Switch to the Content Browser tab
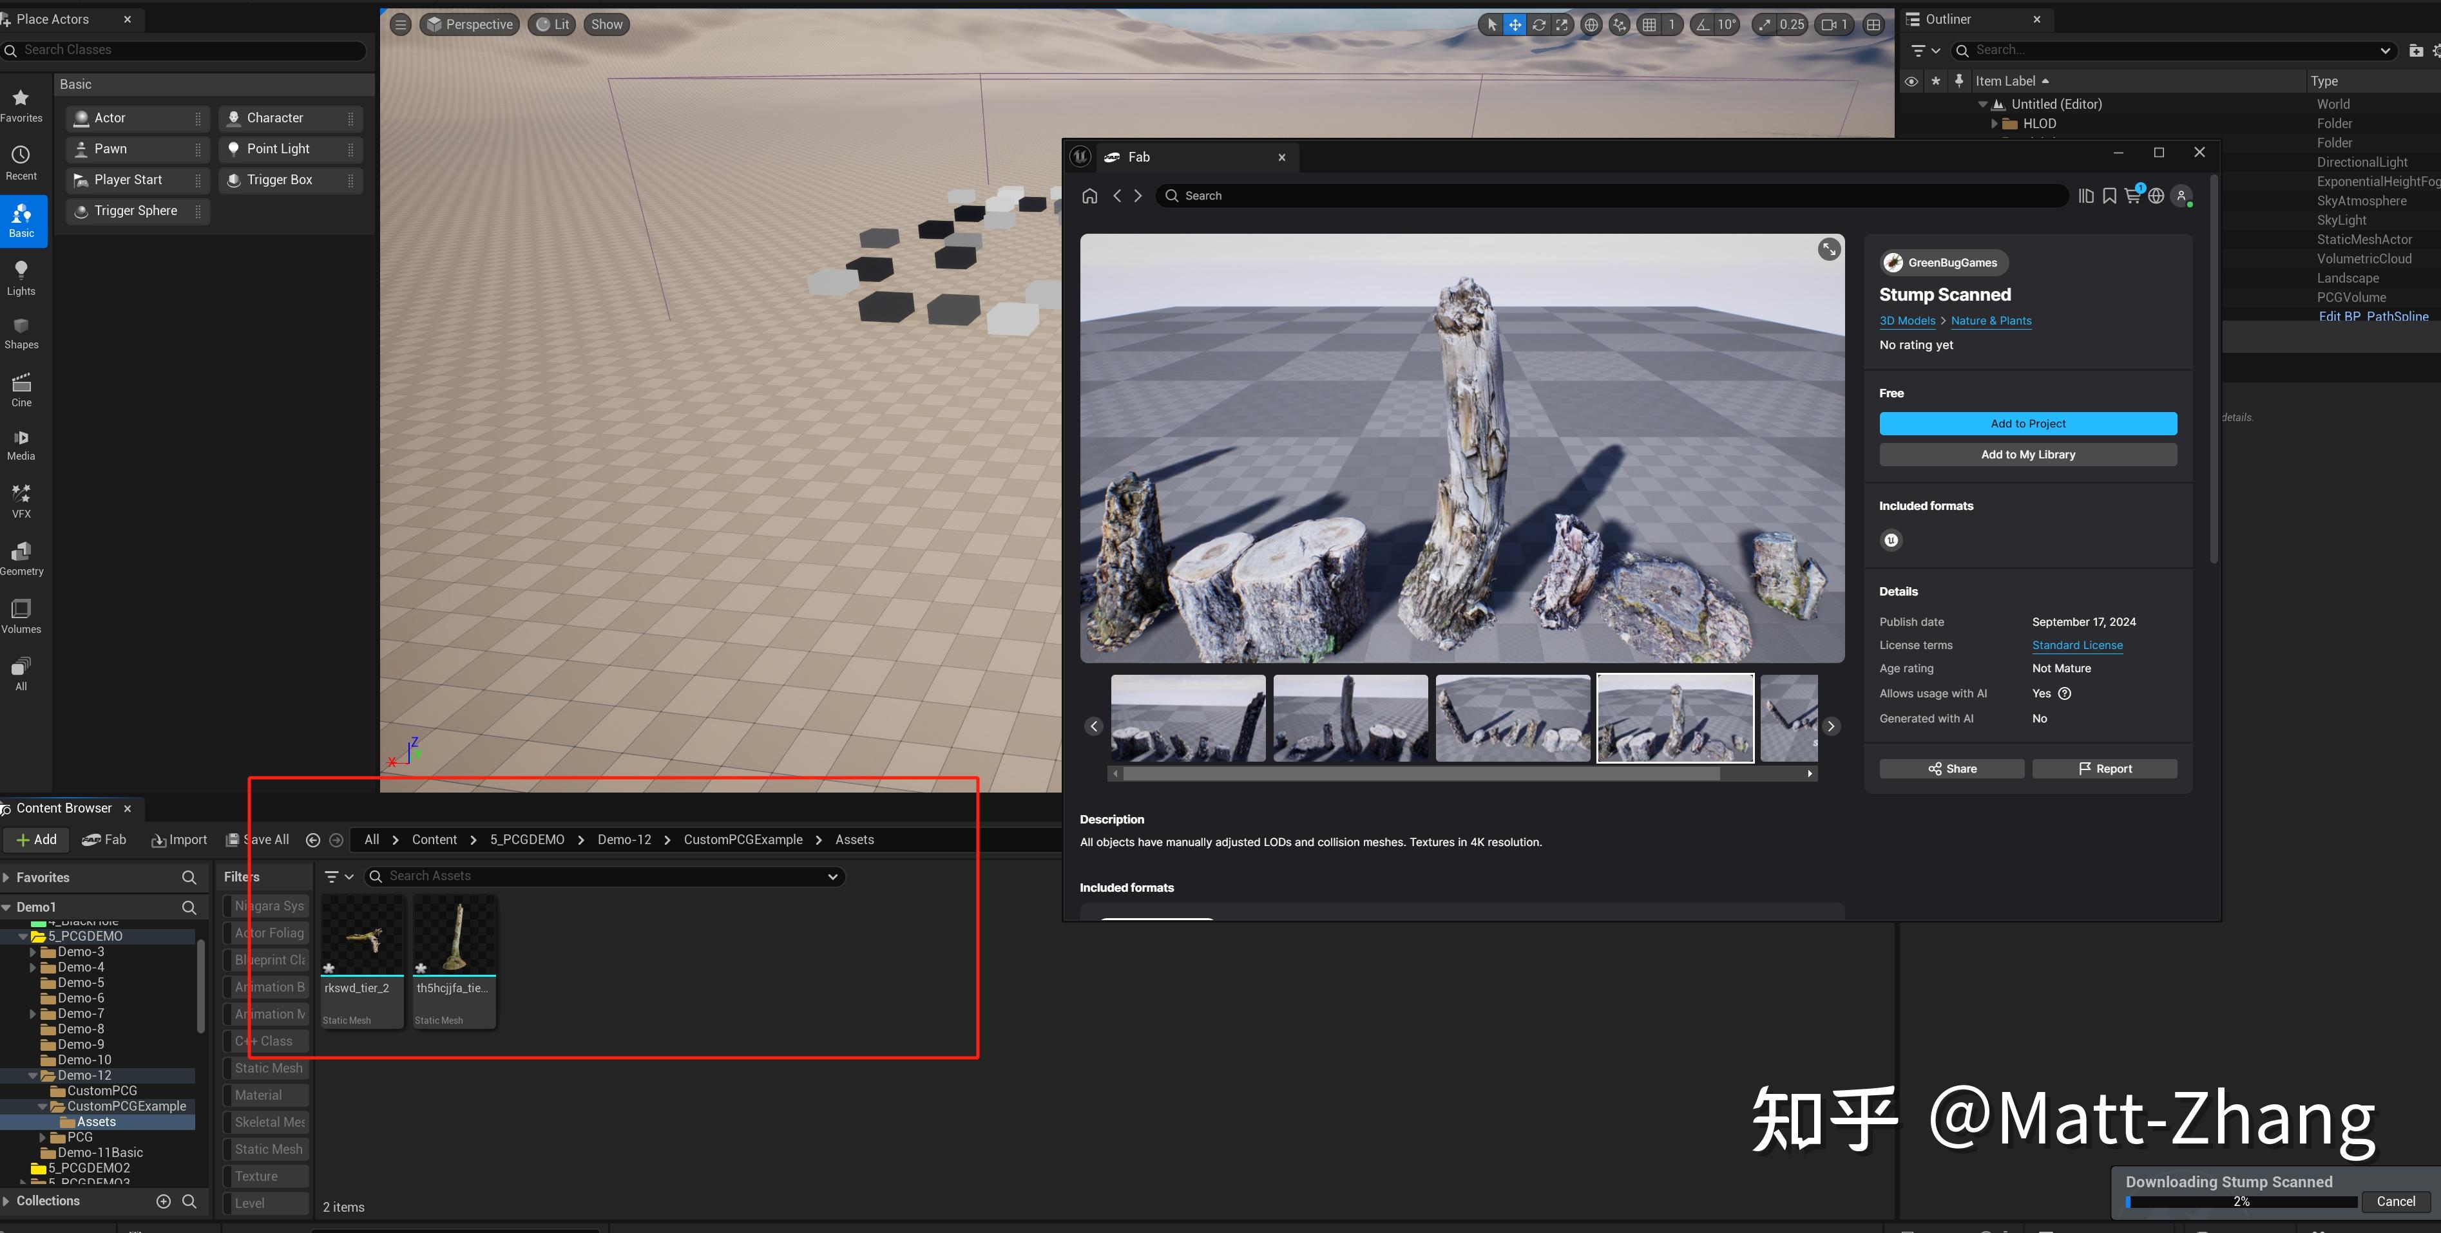Viewport: 2441px width, 1233px height. pos(66,808)
